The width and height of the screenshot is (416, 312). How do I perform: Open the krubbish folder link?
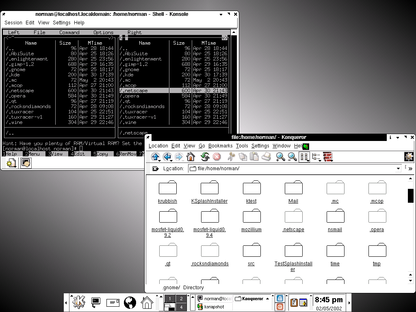167,201
